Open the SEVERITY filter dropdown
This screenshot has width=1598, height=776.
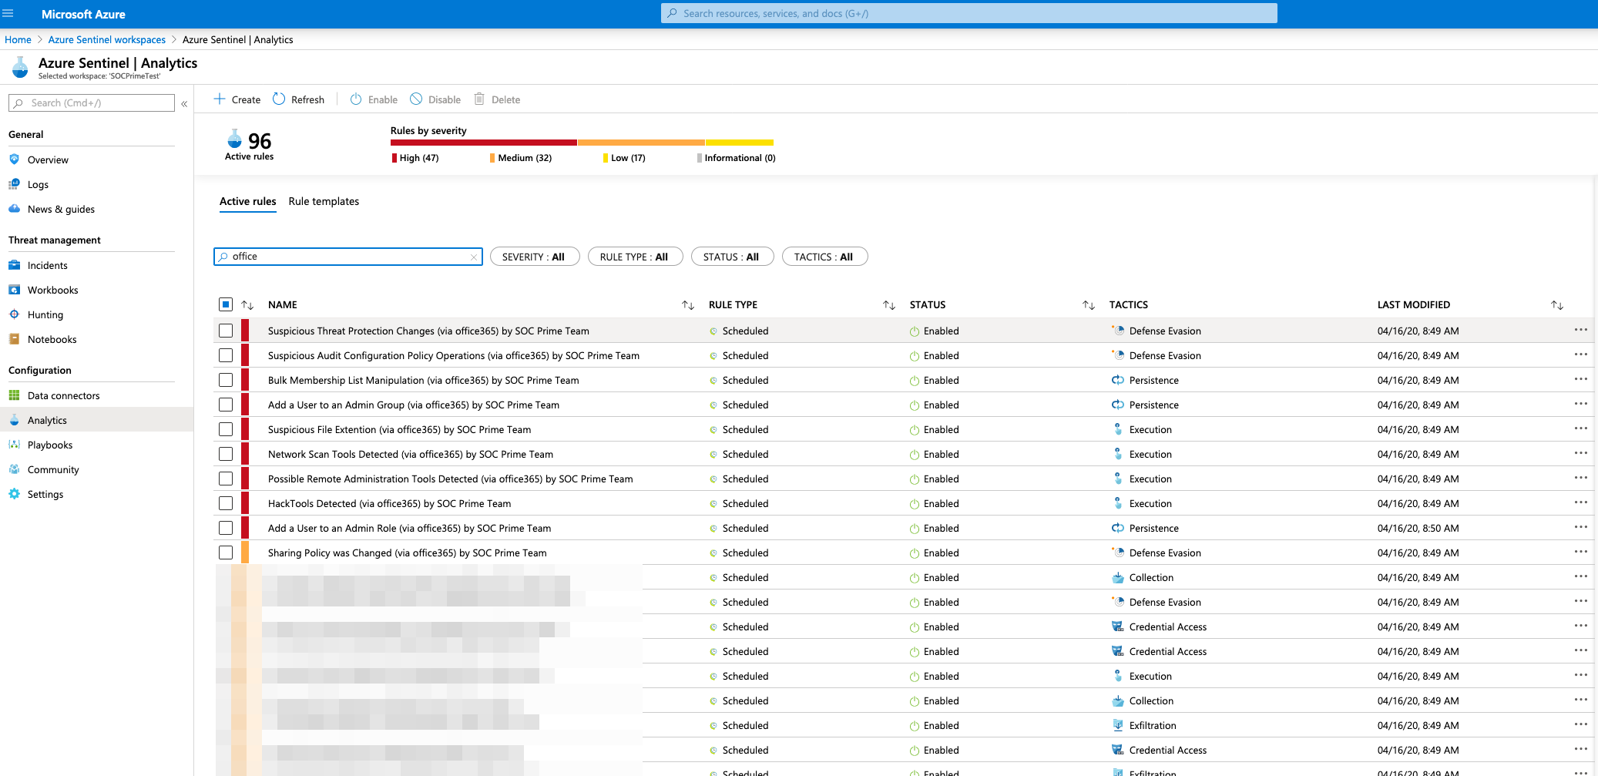534,257
